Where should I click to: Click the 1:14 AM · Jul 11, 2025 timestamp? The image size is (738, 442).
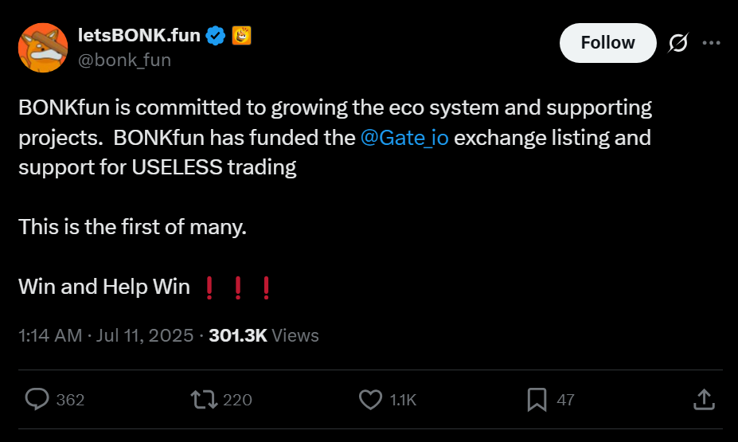point(105,335)
